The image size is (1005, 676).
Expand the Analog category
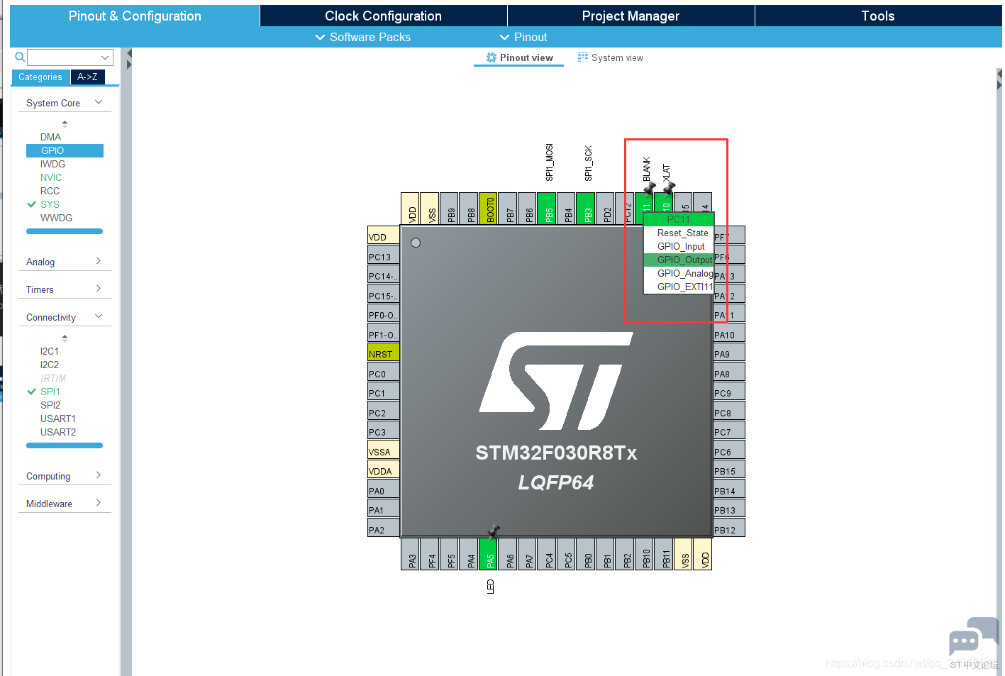pyautogui.click(x=99, y=261)
